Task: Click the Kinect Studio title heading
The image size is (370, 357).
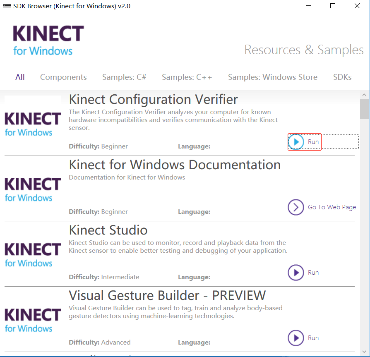Action: coord(108,230)
